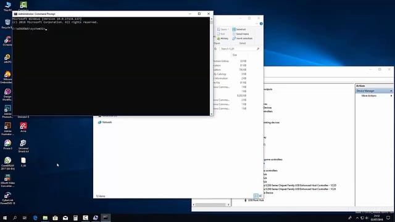This screenshot has width=395, height=222.
Task: Open the This PC desktop icon
Action: [7, 6]
